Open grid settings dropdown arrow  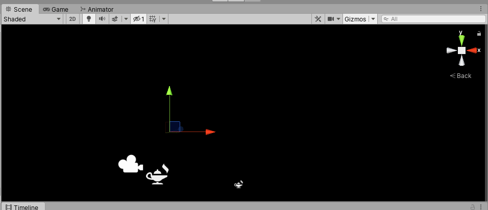tap(164, 19)
